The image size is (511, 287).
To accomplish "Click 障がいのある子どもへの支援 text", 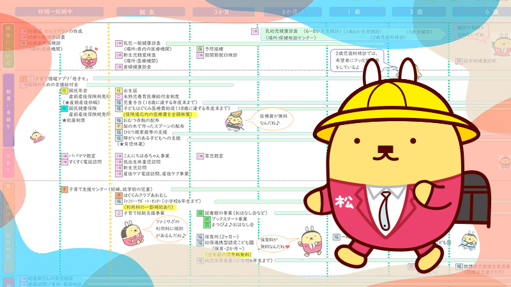I will click(152, 138).
